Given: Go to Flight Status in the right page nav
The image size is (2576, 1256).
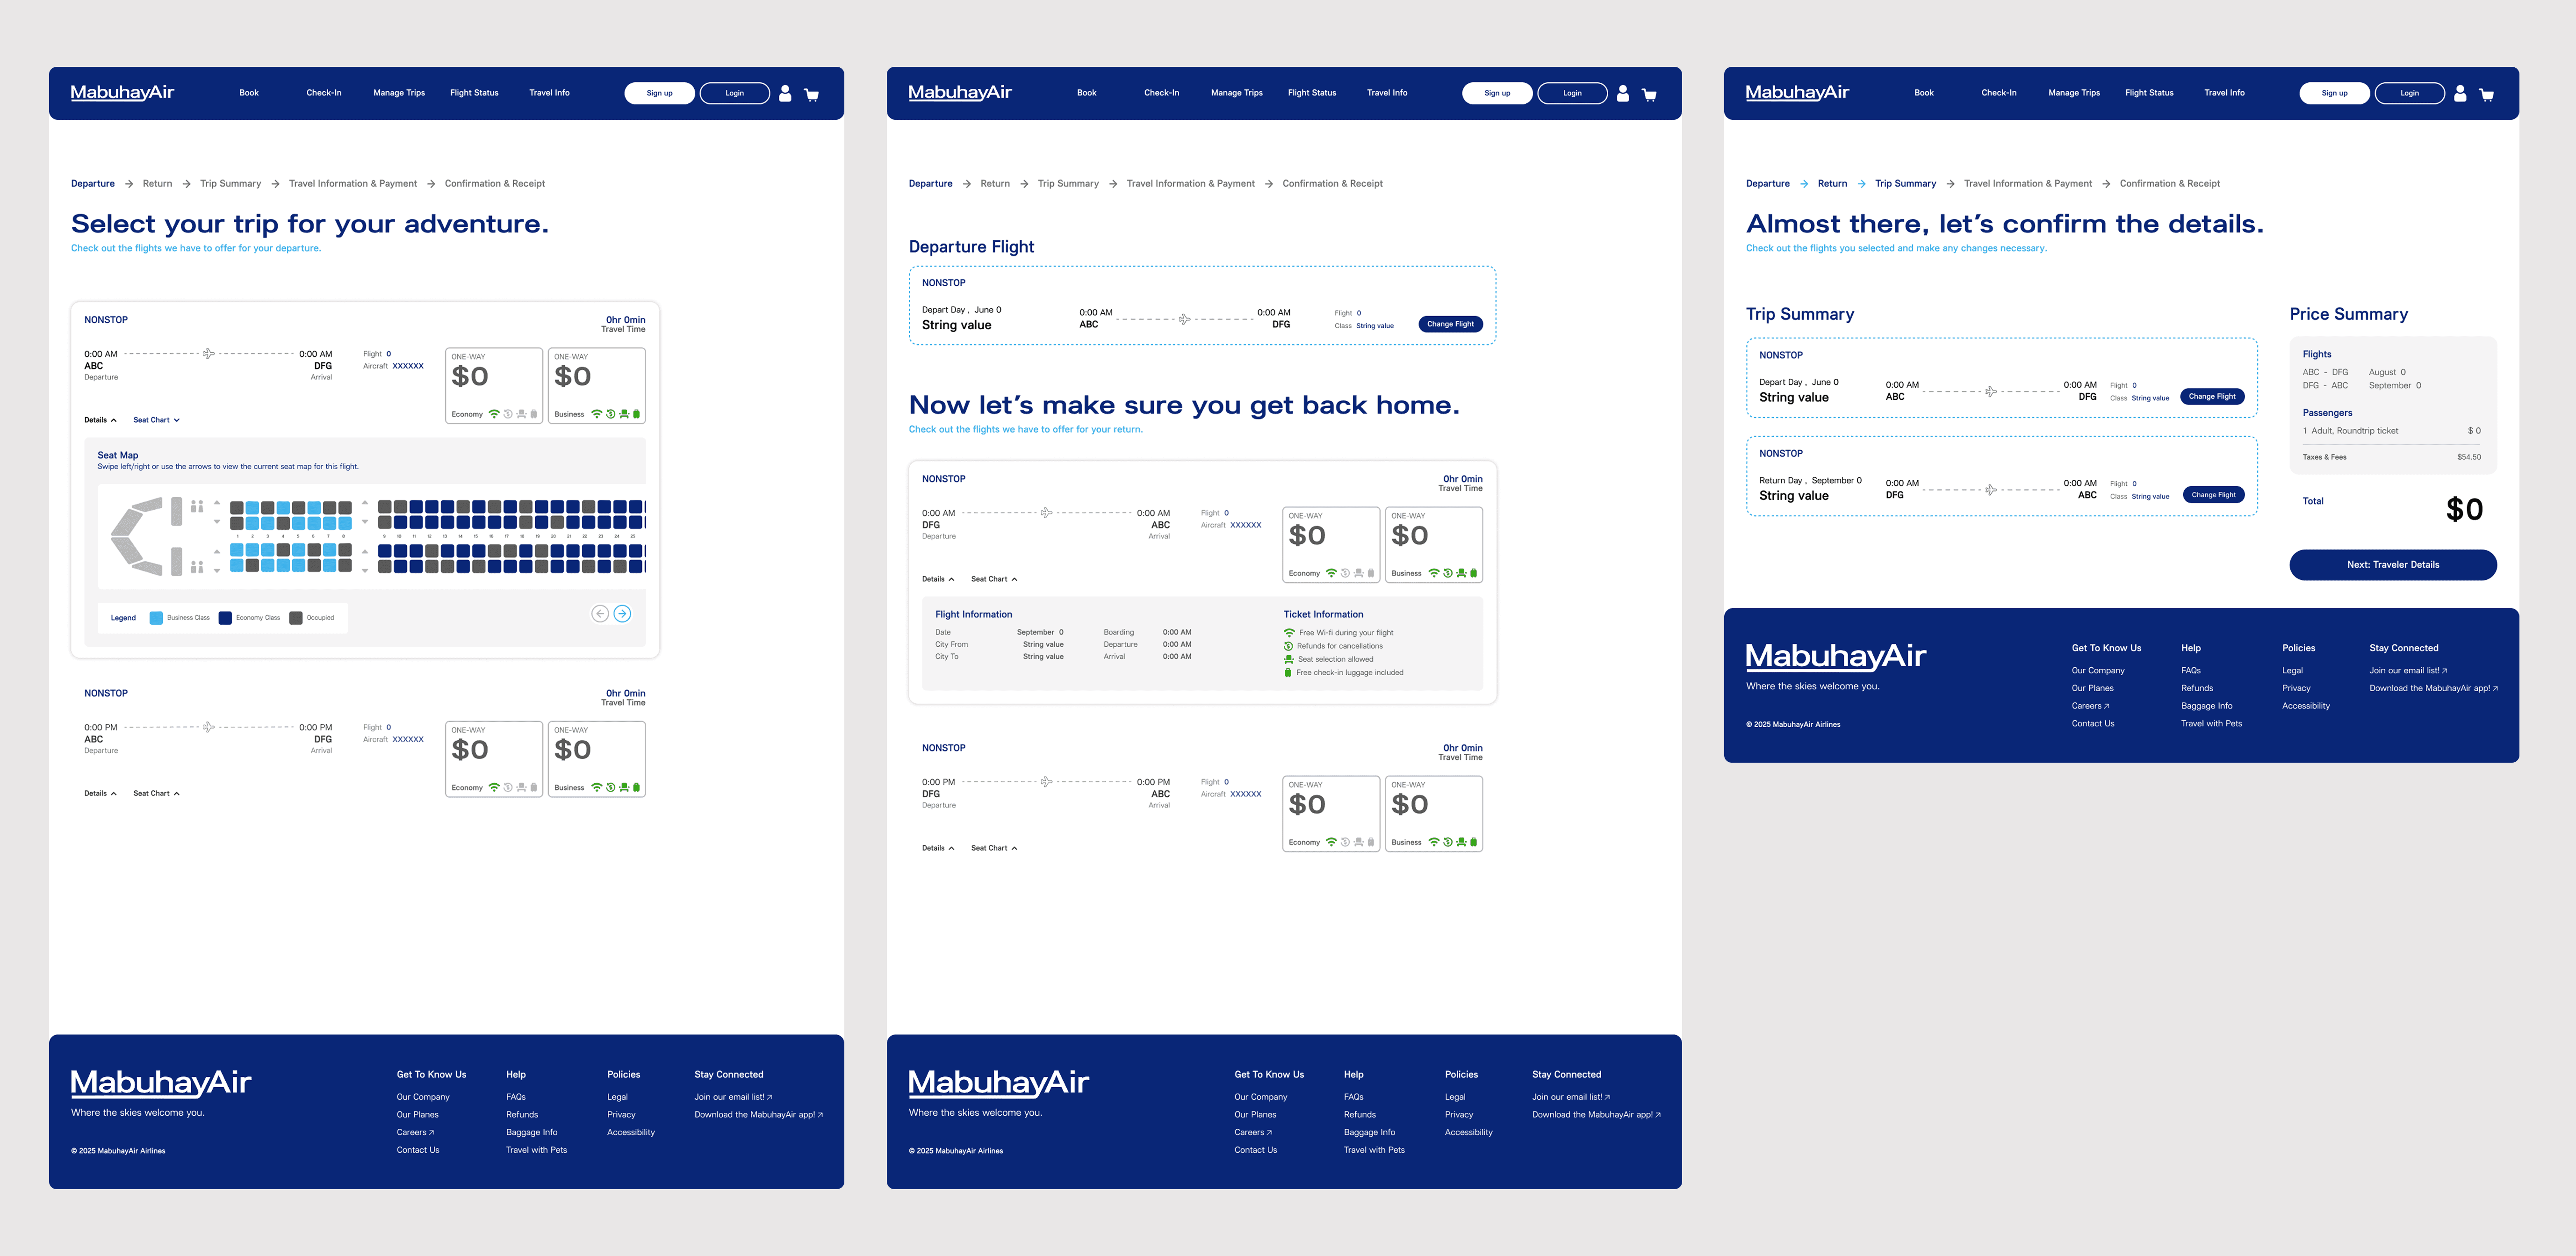Looking at the screenshot, I should (x=2149, y=93).
